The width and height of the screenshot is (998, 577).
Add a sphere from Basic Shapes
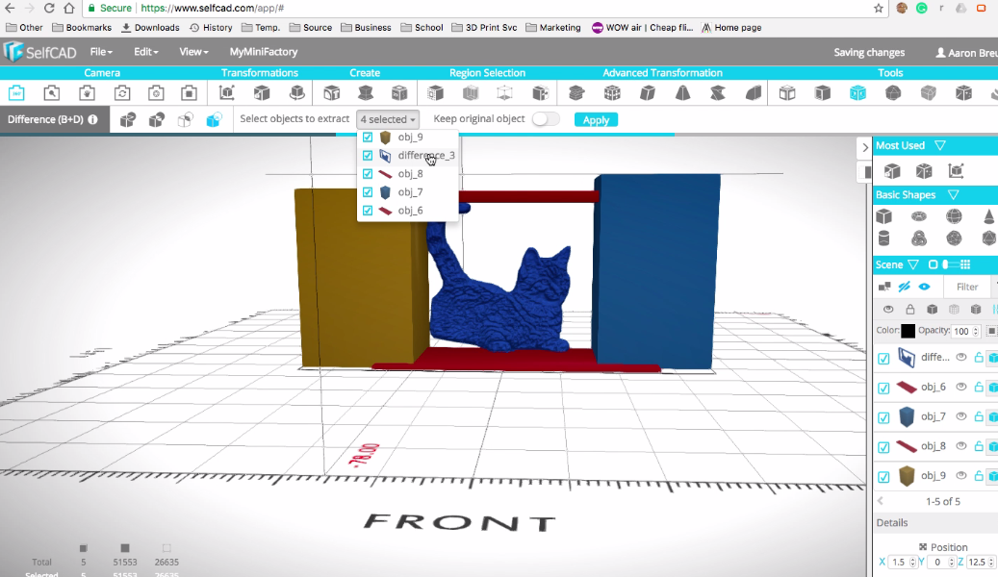click(954, 216)
